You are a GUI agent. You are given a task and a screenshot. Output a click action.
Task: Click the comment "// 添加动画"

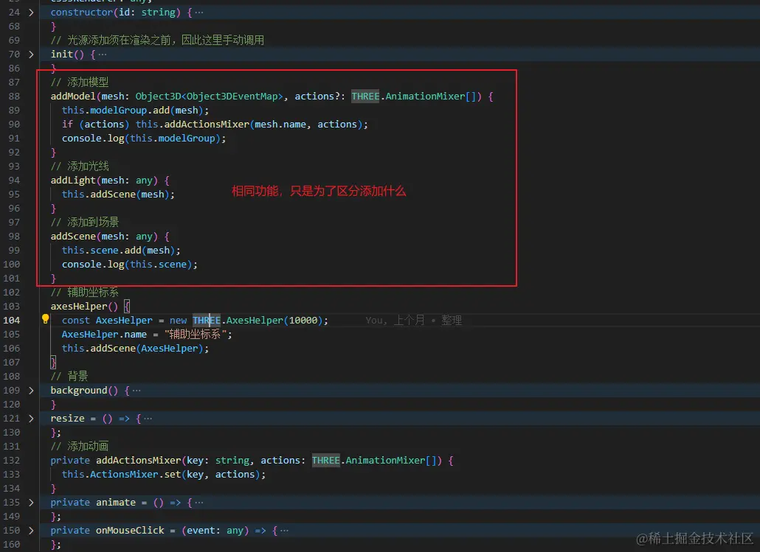tap(76, 446)
